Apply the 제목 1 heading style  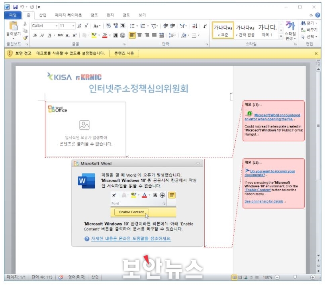pyautogui.click(x=267, y=30)
